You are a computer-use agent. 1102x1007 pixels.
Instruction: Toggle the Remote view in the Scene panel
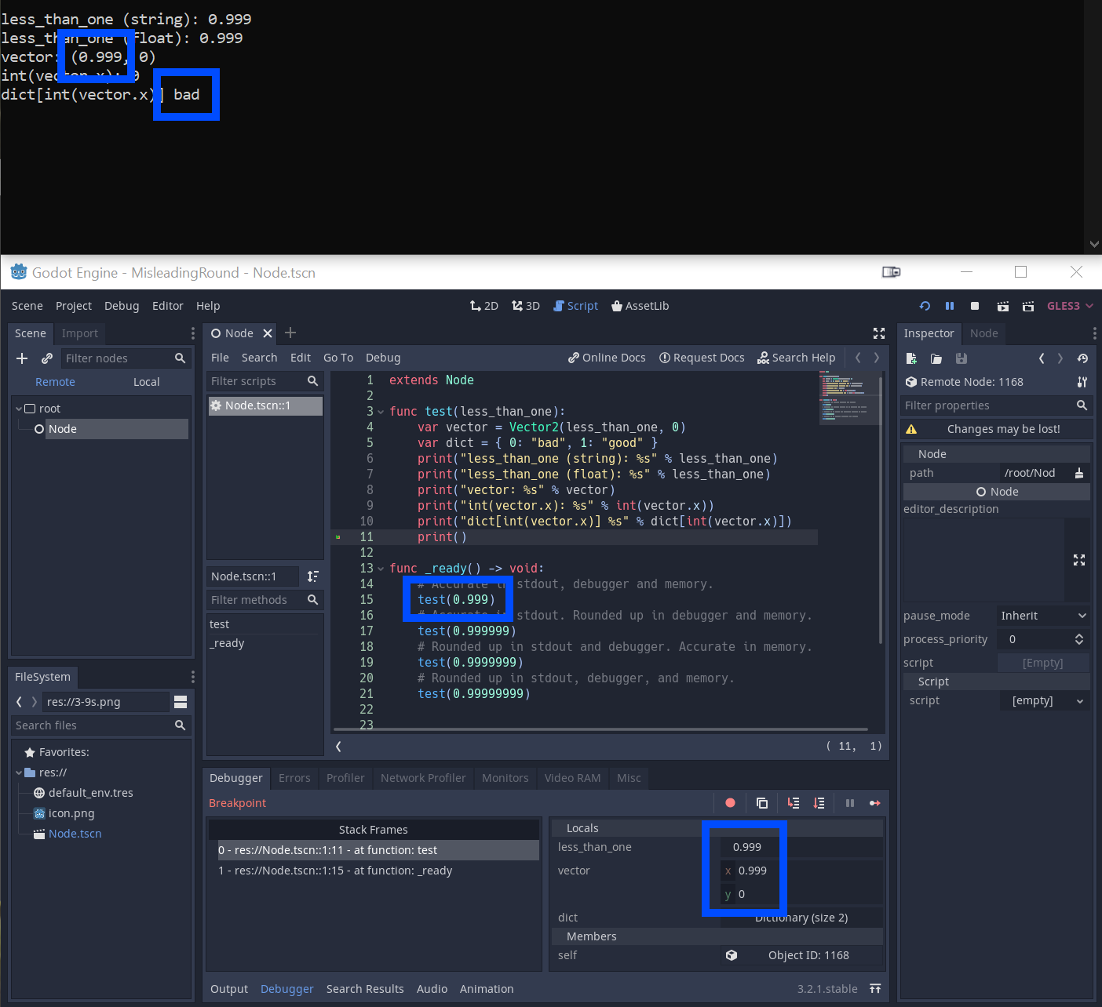click(55, 382)
